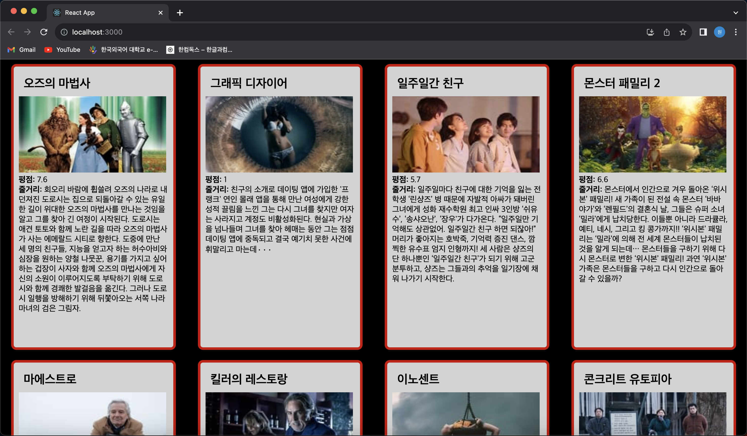The height and width of the screenshot is (436, 747).
Task: Select the title 콘크리트 유토피아
Action: (628, 379)
